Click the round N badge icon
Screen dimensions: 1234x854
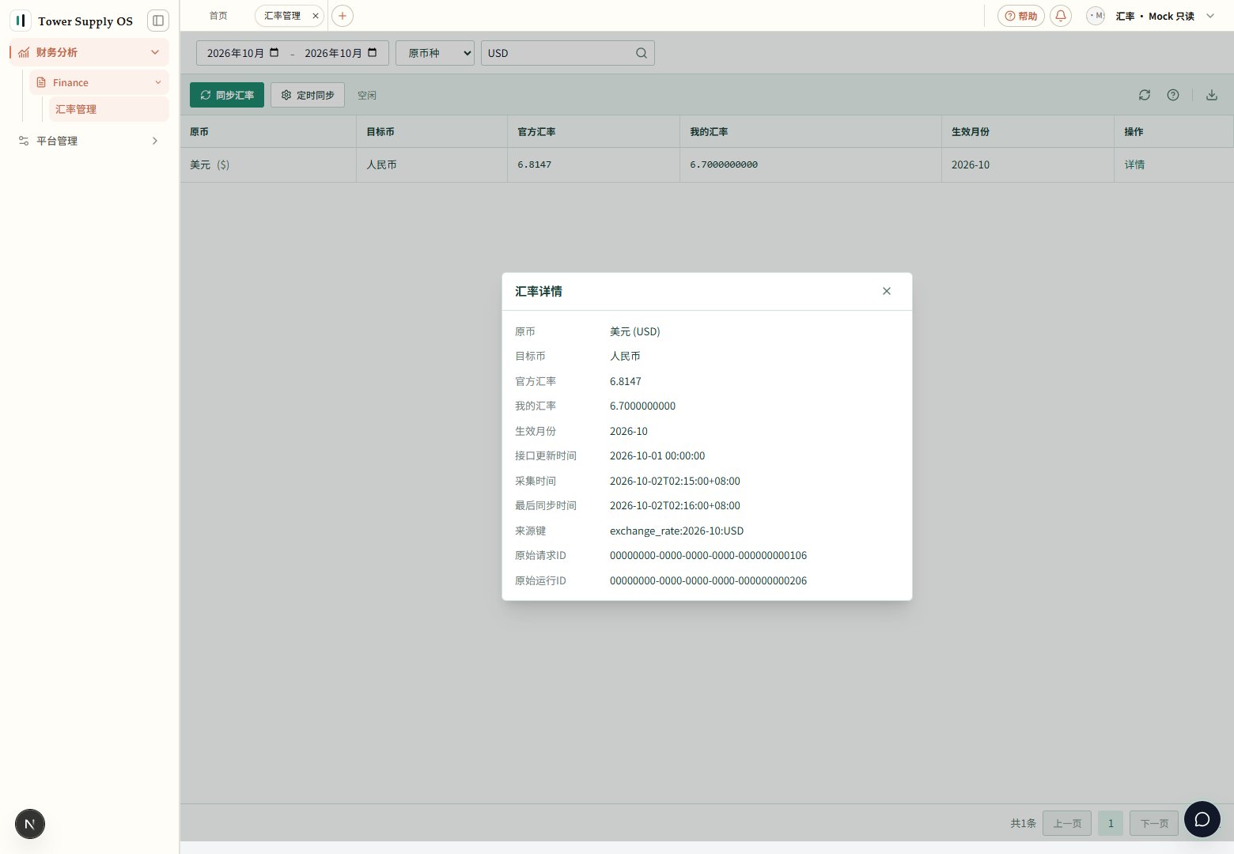(x=30, y=824)
